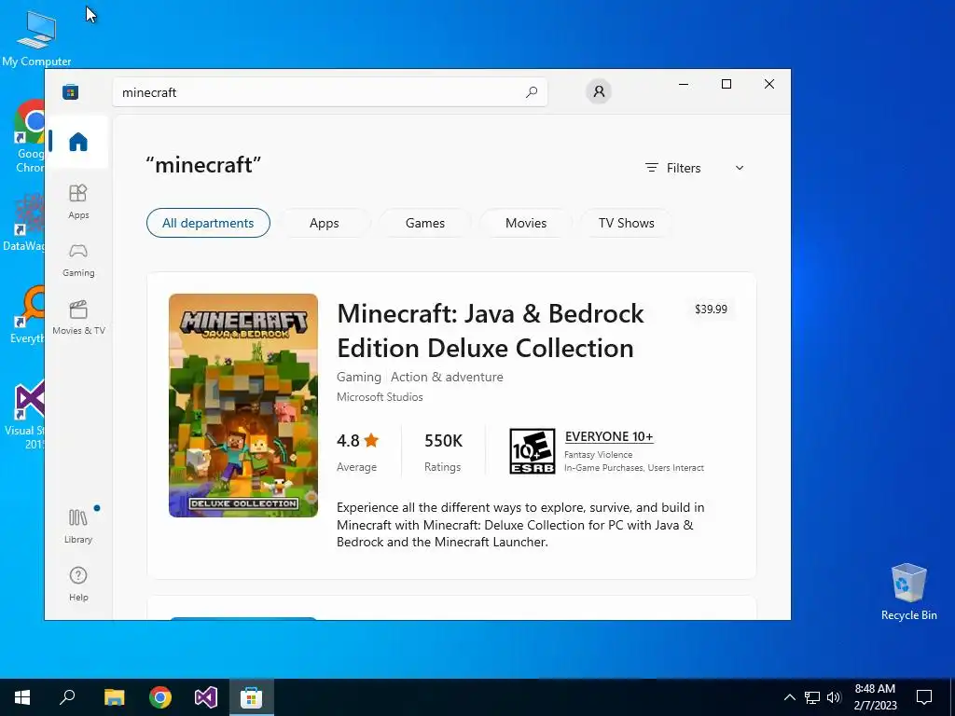Screen dimensions: 955x716
Task: Open Movies & TV in sidebar
Action: click(78, 318)
